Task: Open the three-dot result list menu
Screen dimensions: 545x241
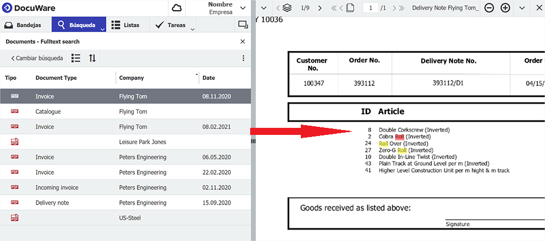Action: click(x=243, y=58)
